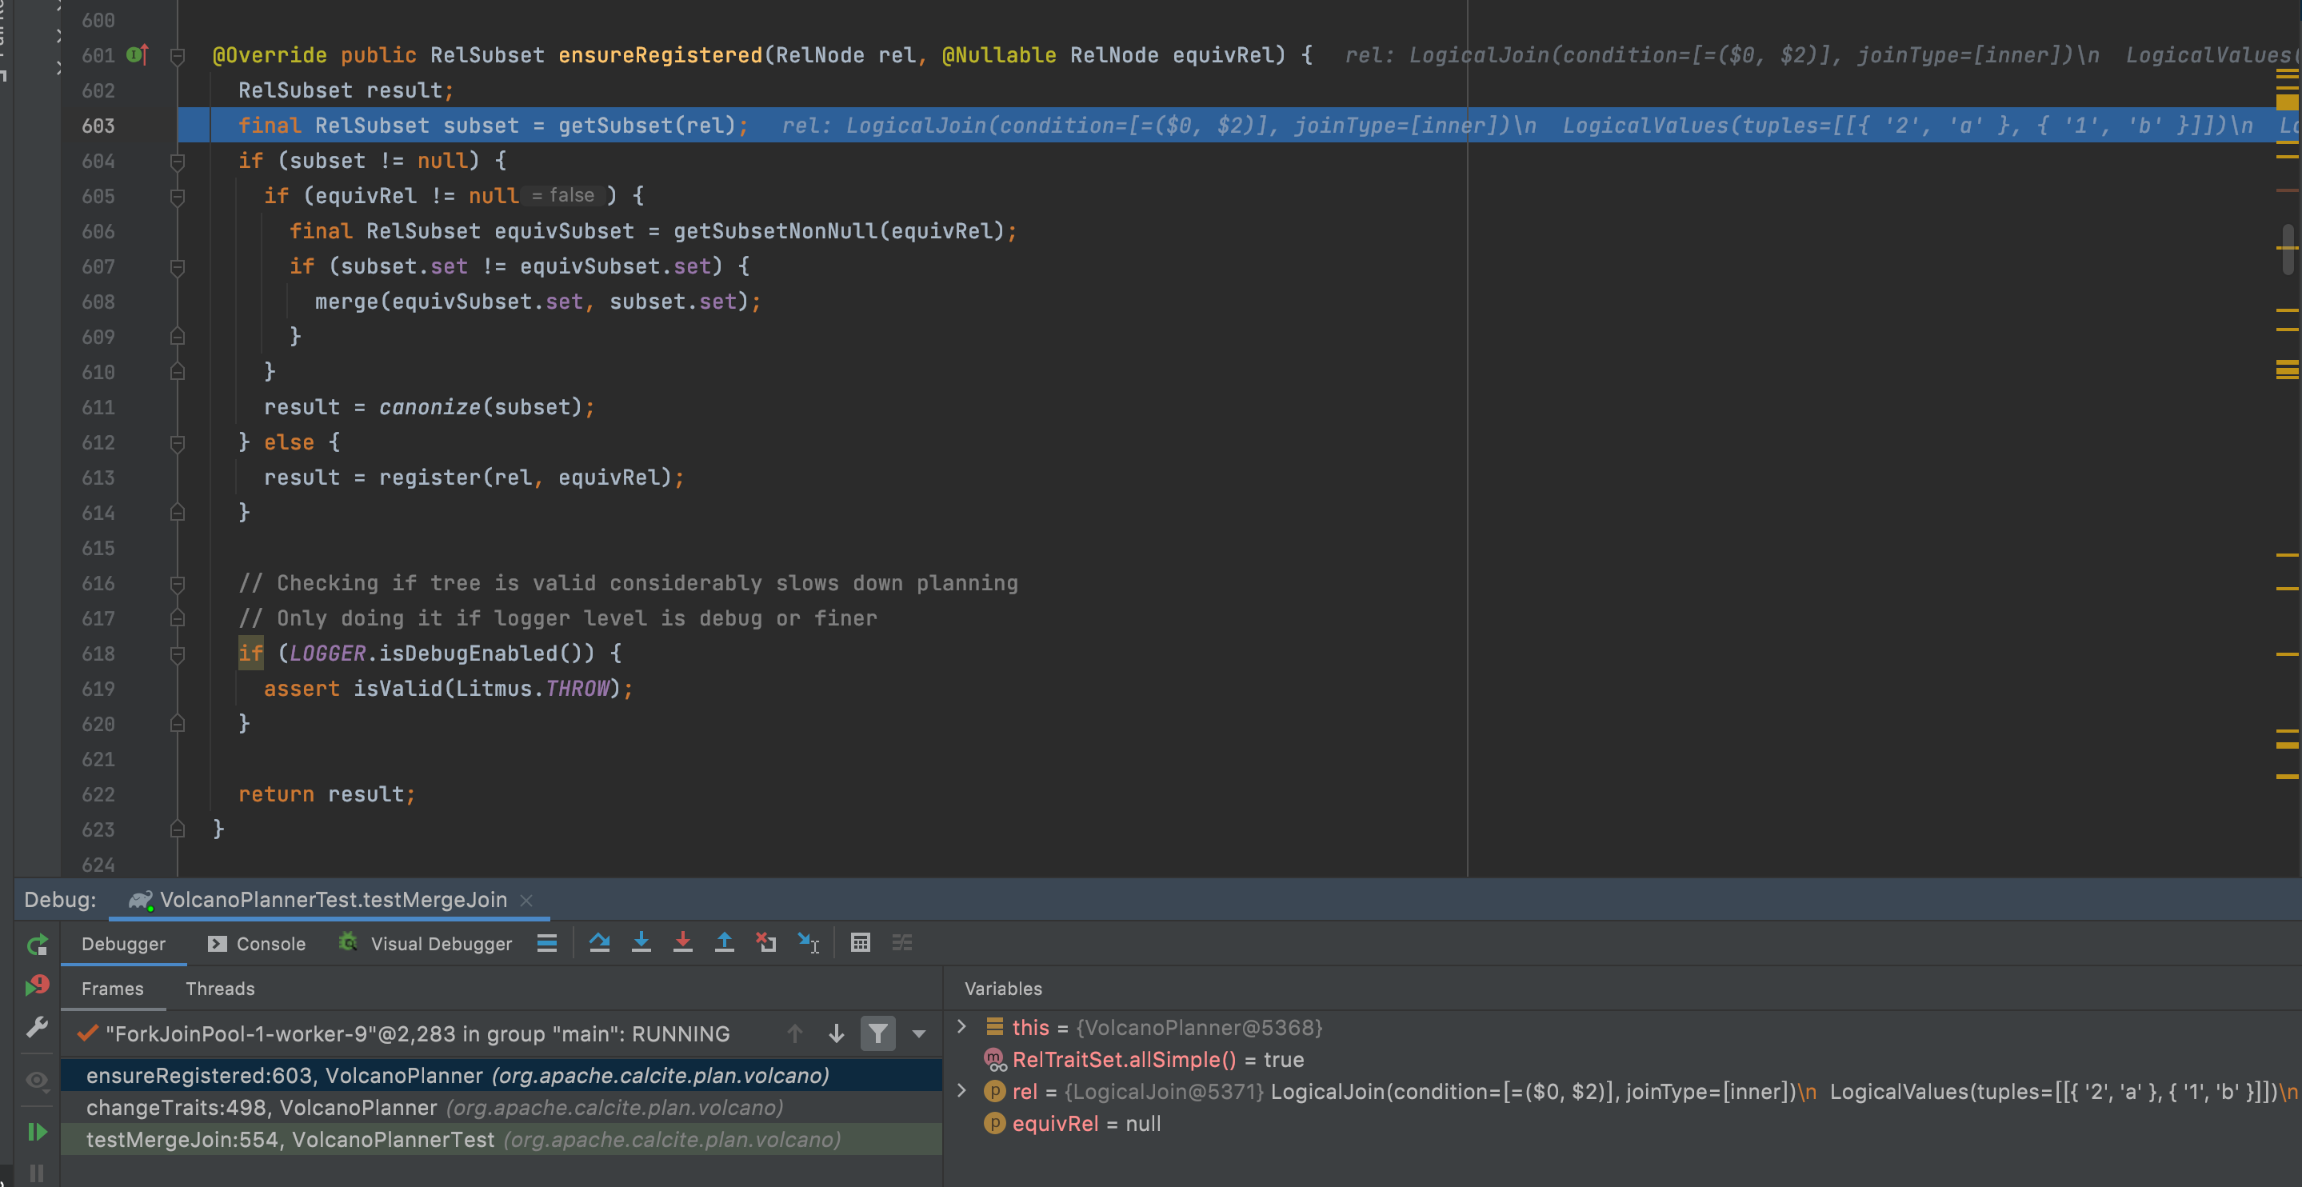2302x1187 pixels.
Task: Open the Evaluate Expression calculator icon
Action: pyautogui.click(x=860, y=943)
